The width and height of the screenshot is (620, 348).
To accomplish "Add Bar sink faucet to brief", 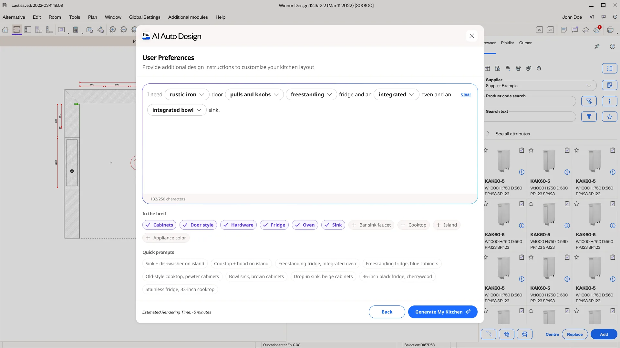I will pyautogui.click(x=371, y=225).
